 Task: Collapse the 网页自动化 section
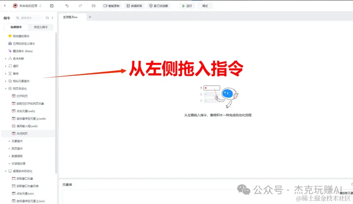coord(18,88)
